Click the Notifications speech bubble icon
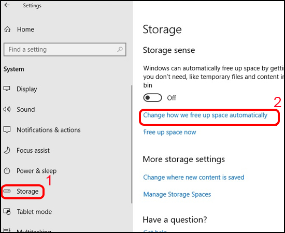This screenshot has width=285, height=233. (x=7, y=130)
